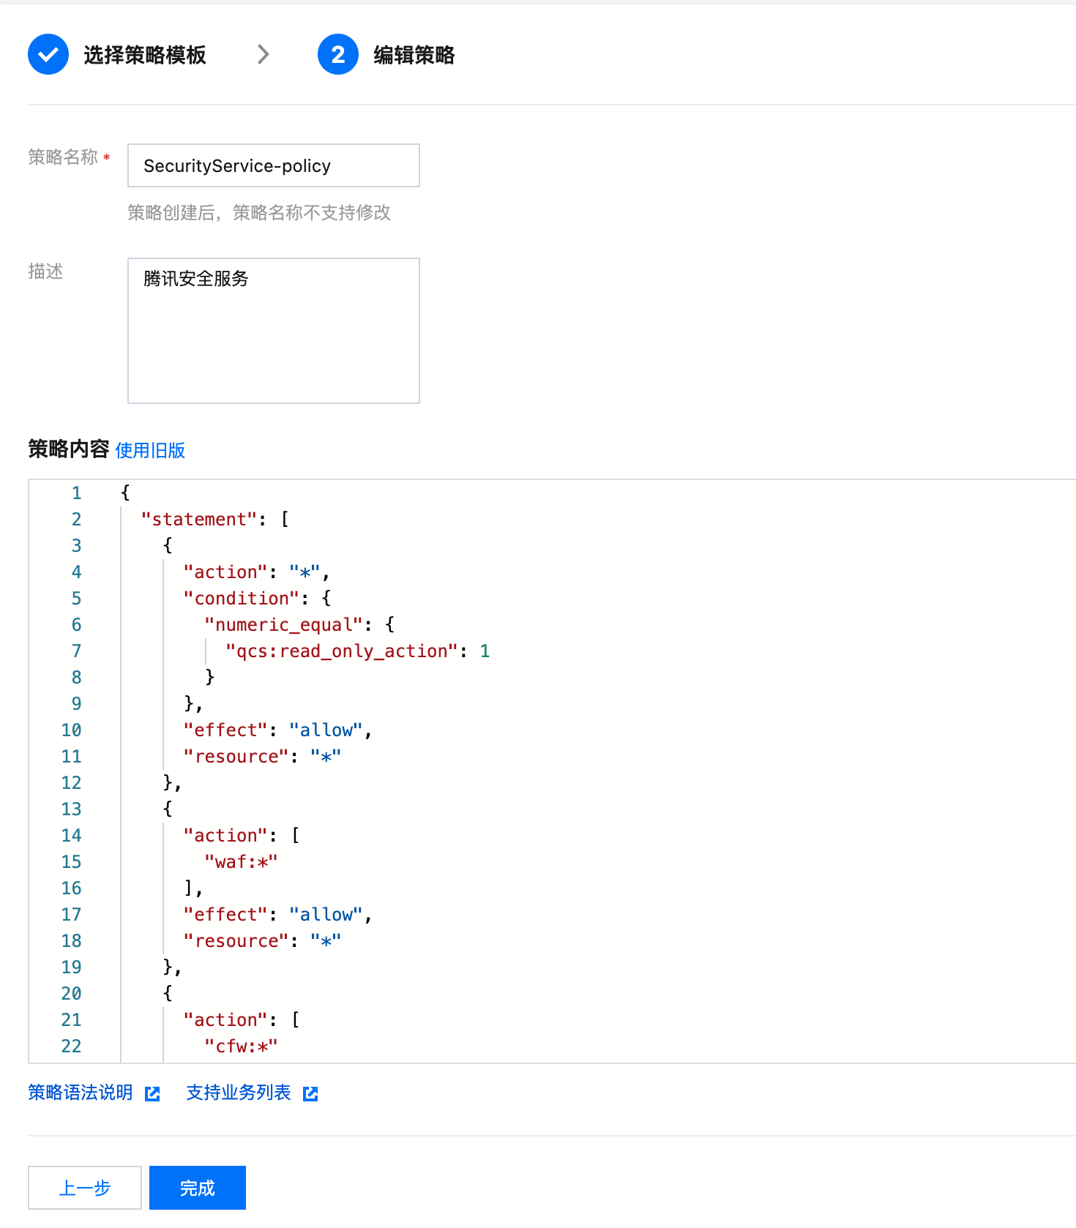1076x1228 pixels.
Task: Select the 编辑策略 step label
Action: pyautogui.click(x=414, y=55)
